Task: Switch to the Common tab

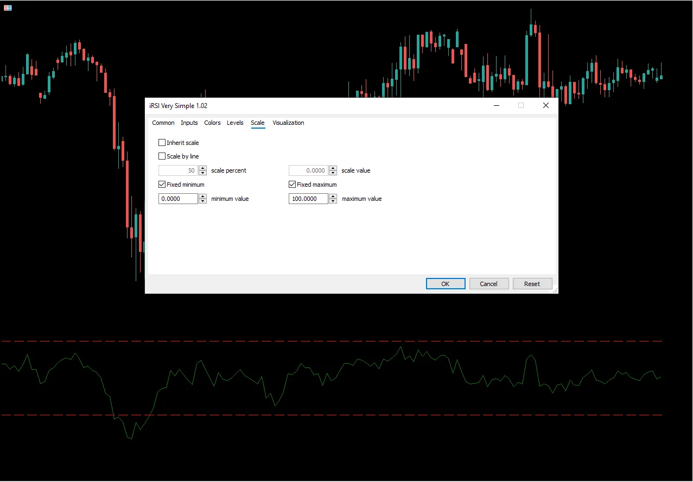Action: click(163, 123)
